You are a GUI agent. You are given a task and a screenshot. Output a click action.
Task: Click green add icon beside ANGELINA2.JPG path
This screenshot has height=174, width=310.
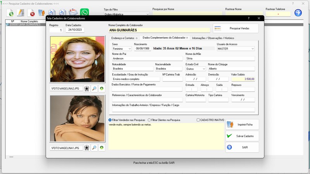coord(102,89)
